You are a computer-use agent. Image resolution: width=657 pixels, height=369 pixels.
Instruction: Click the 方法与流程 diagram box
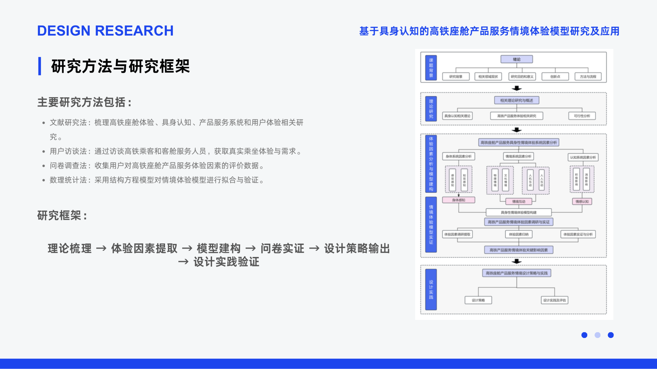588,77
